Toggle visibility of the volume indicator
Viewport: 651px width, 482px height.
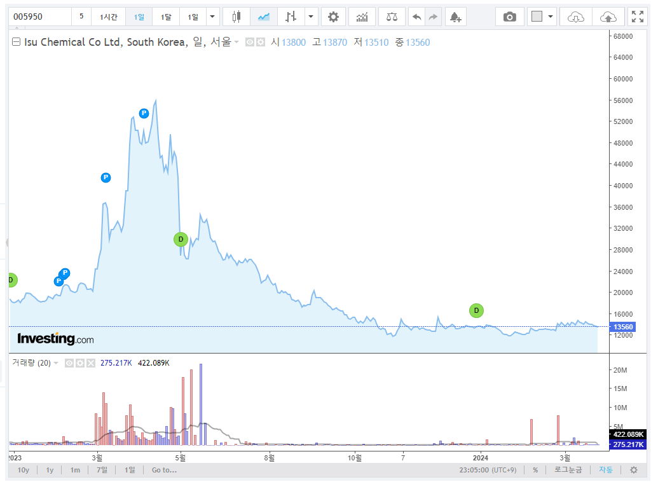[69, 363]
